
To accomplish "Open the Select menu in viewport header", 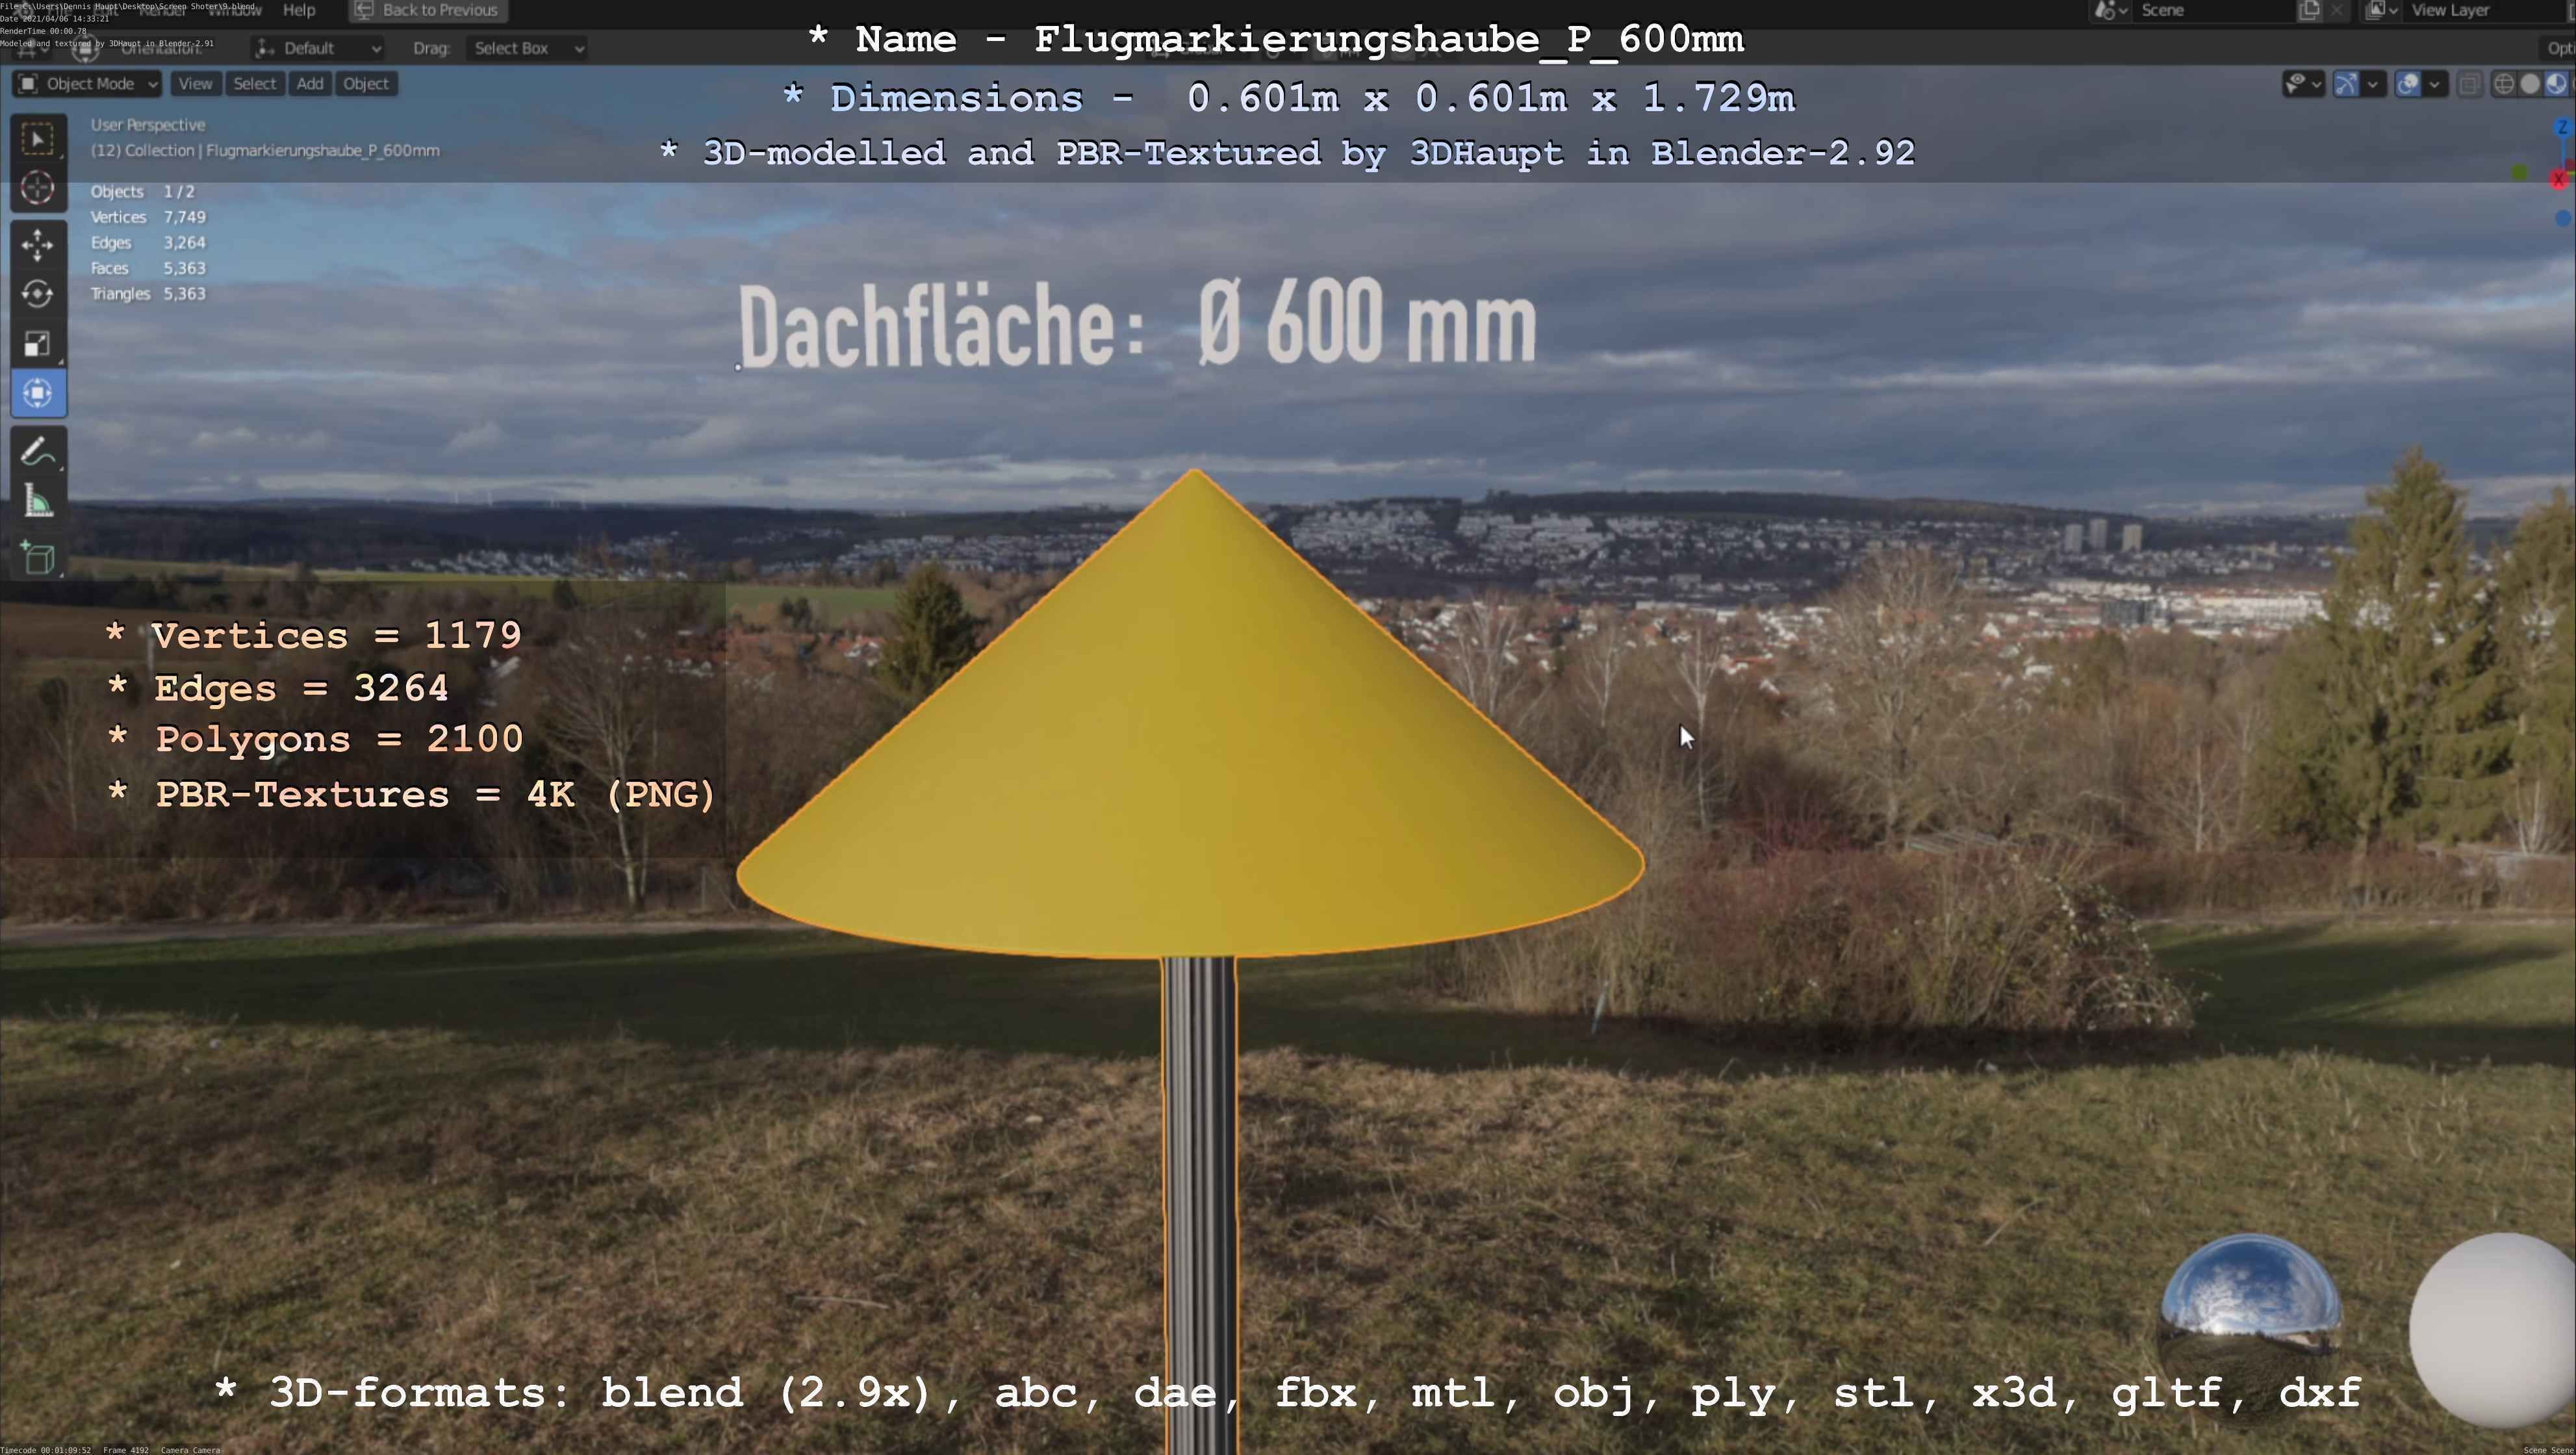I will click(254, 84).
